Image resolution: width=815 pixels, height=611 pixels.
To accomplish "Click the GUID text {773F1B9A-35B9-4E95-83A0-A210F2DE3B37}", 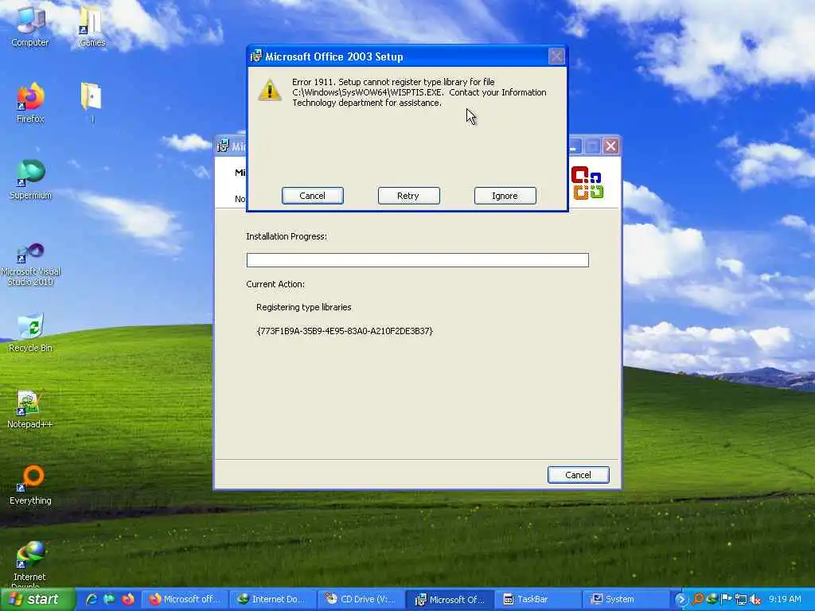I will pos(345,331).
